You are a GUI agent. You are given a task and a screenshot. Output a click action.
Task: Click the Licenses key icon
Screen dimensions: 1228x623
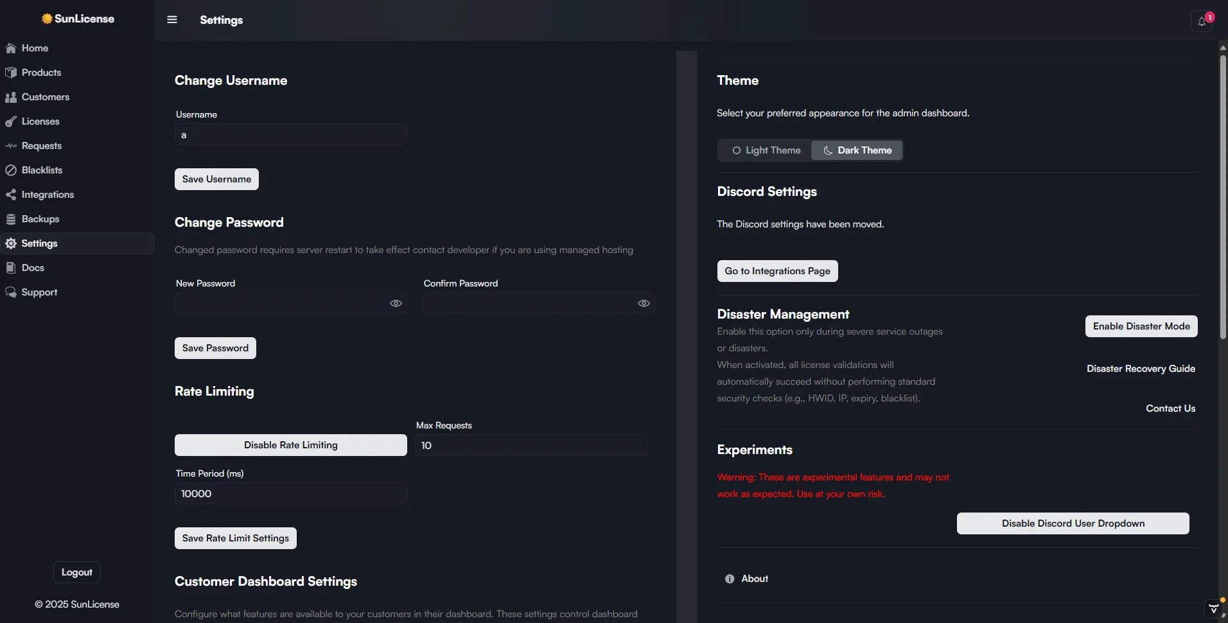11,121
